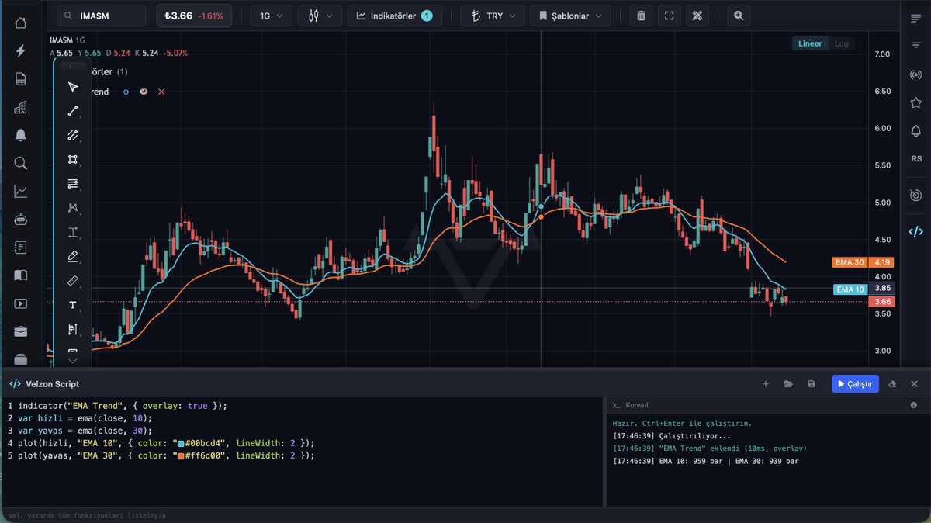
Task: Toggle EMA Trend indicator visibility eye
Action: click(x=144, y=92)
